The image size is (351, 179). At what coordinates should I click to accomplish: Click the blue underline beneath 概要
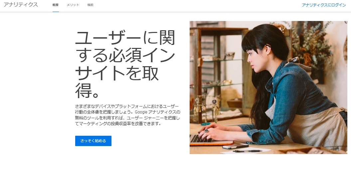coord(56,12)
